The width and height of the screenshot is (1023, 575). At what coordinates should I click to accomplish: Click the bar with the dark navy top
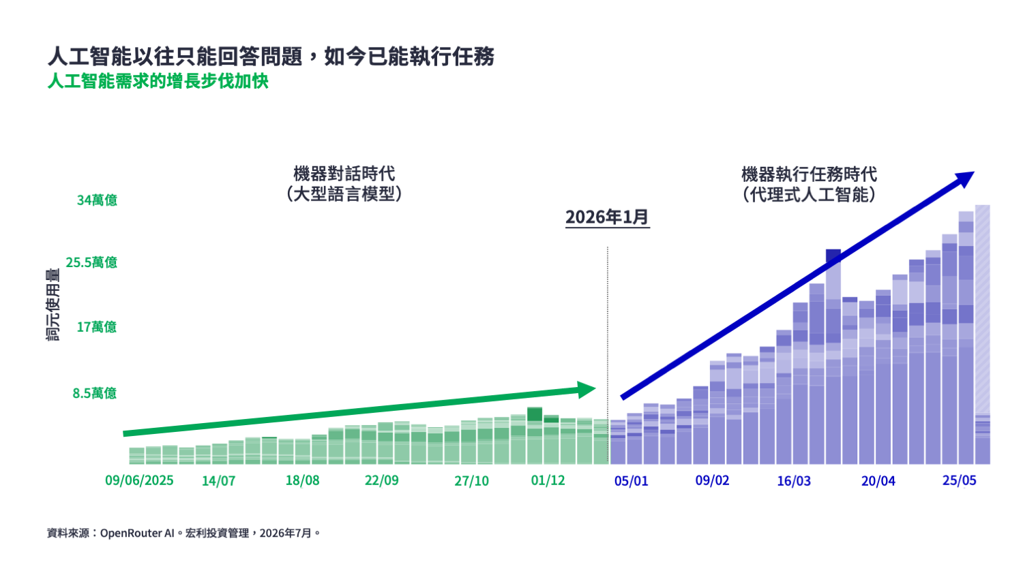click(833, 356)
